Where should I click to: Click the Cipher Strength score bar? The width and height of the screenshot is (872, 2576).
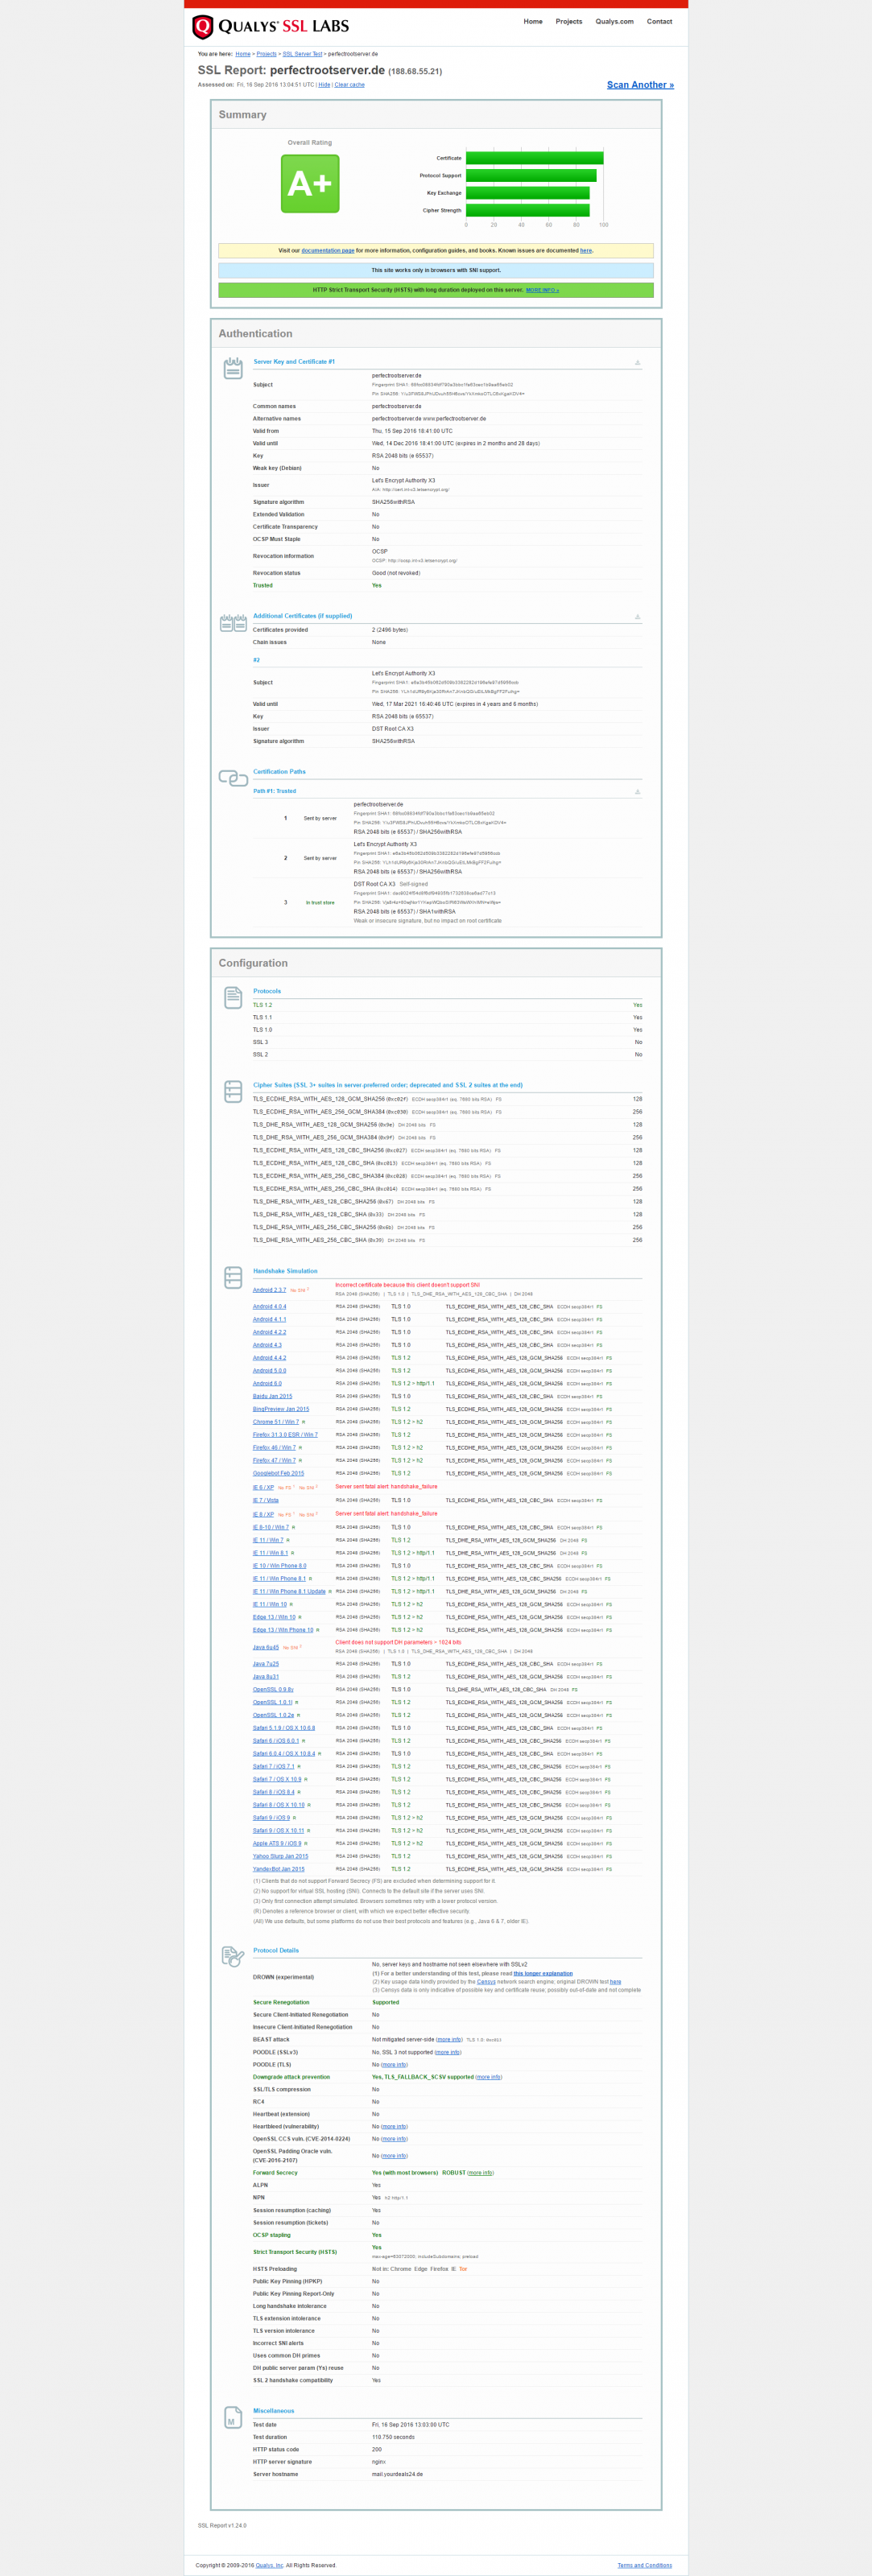[527, 211]
